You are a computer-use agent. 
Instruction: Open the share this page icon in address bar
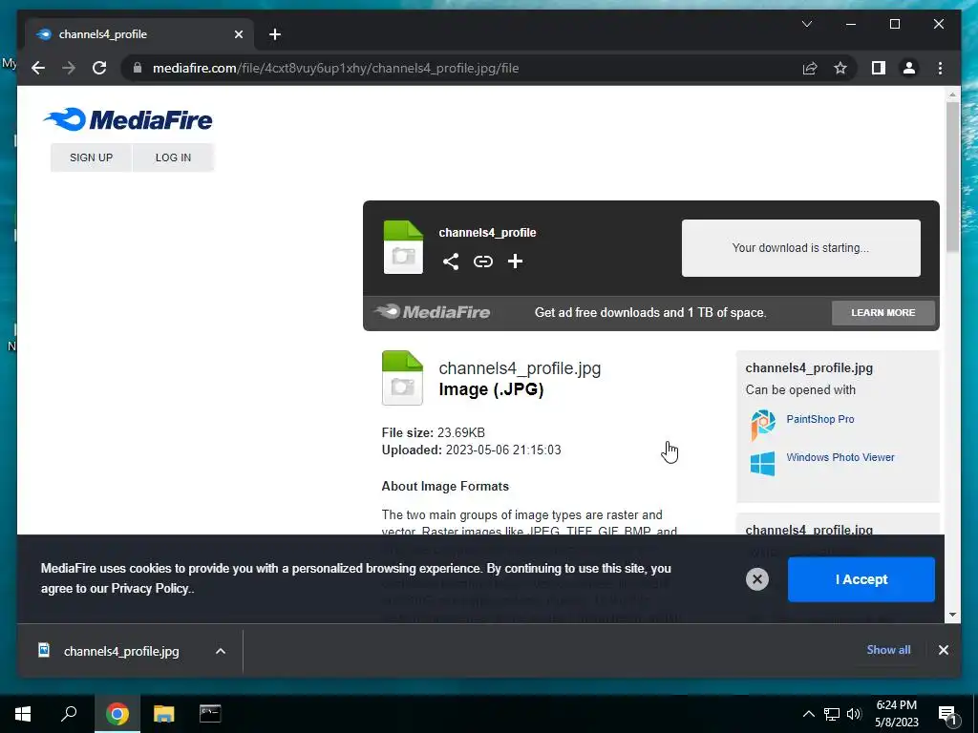coord(810,68)
